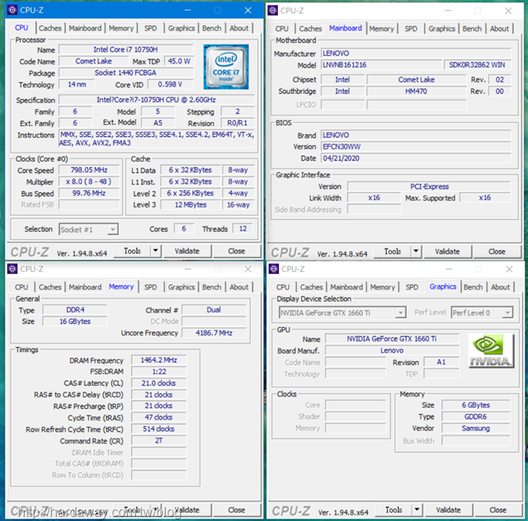Click the DRAM Frequency value 1464.2 MHz

click(158, 360)
